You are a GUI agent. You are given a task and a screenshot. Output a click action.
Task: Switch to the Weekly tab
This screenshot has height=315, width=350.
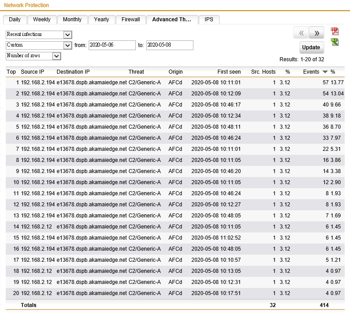[x=42, y=20]
